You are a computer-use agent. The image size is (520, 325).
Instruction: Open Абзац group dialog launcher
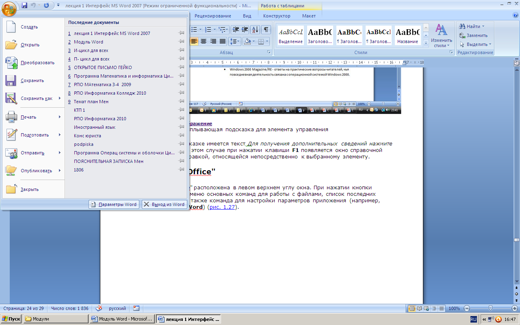(269, 53)
